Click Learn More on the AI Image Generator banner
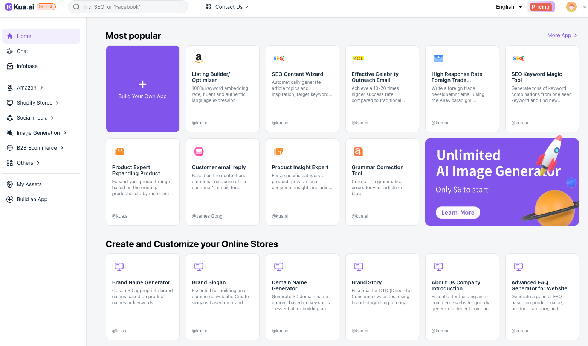The height and width of the screenshot is (346, 588). (458, 212)
